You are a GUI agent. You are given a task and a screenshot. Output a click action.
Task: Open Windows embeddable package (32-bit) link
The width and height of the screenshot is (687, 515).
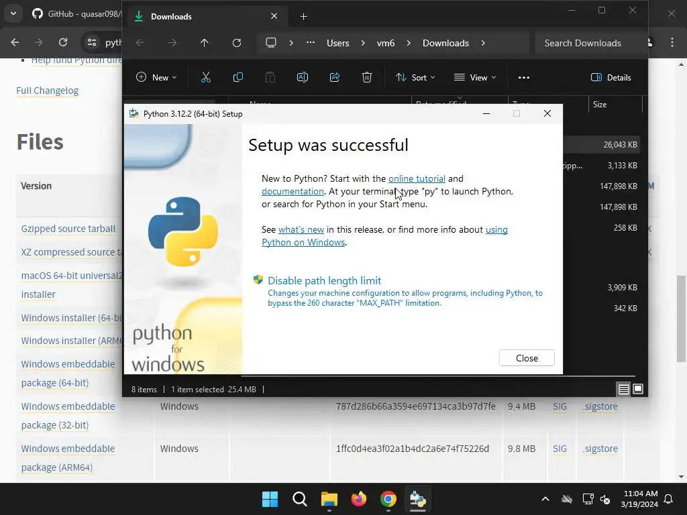pos(68,416)
